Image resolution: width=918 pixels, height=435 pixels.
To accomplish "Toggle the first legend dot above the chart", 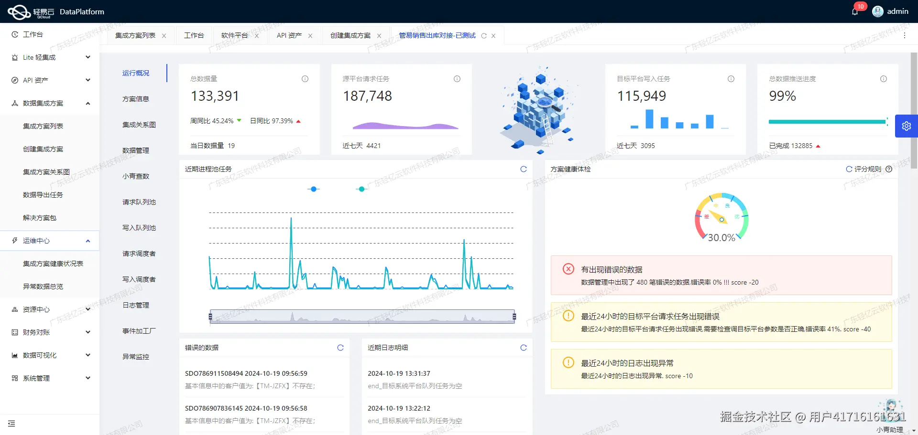I will 314,189.
